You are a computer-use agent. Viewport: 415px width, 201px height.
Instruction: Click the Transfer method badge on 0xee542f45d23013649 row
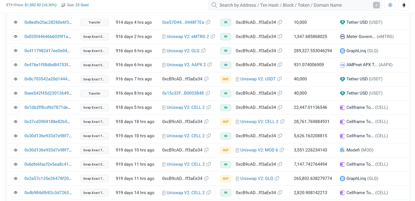(x=95, y=93)
